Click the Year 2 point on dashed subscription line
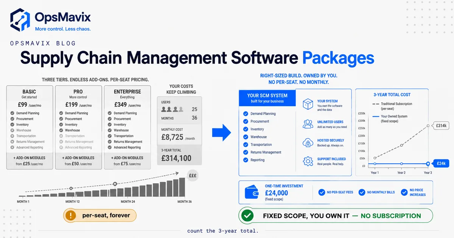Viewport: 454px width, 238px height. [401, 145]
